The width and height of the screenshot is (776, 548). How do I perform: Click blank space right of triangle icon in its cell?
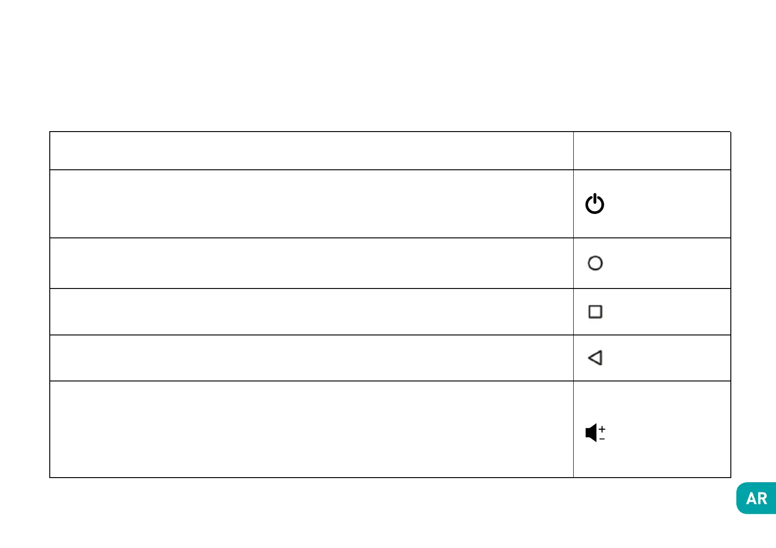pyautogui.click(x=668, y=358)
